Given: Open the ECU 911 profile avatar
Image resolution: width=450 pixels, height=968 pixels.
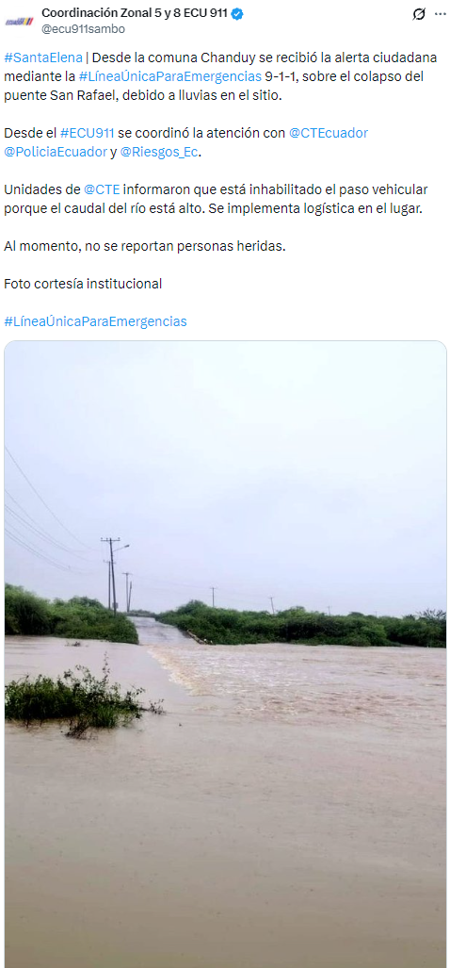Looking at the screenshot, I should (x=19, y=21).
